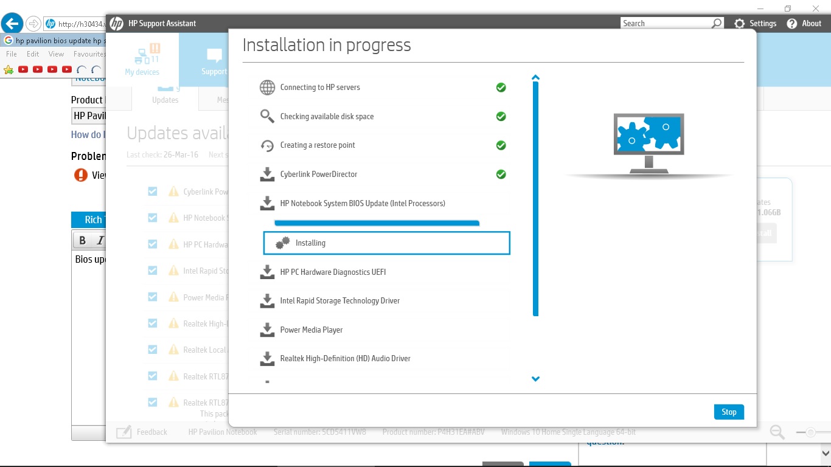Click the download icon beside Realtek High-Definition Audio Driver

coord(267,359)
